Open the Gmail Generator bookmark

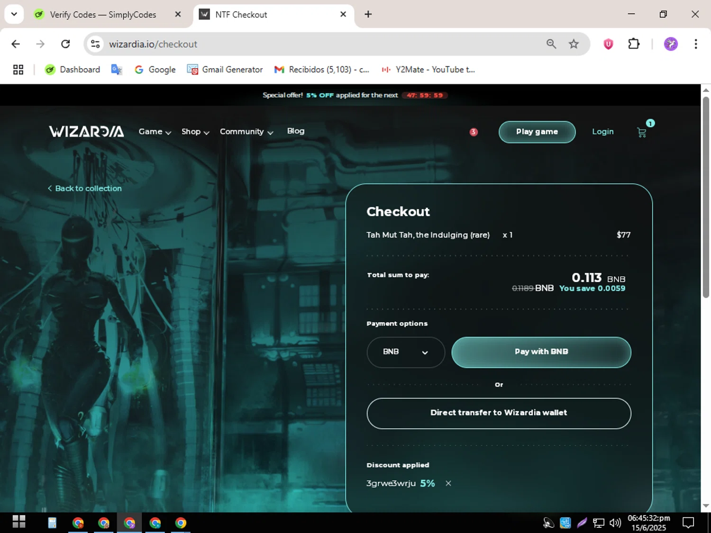pyautogui.click(x=225, y=70)
